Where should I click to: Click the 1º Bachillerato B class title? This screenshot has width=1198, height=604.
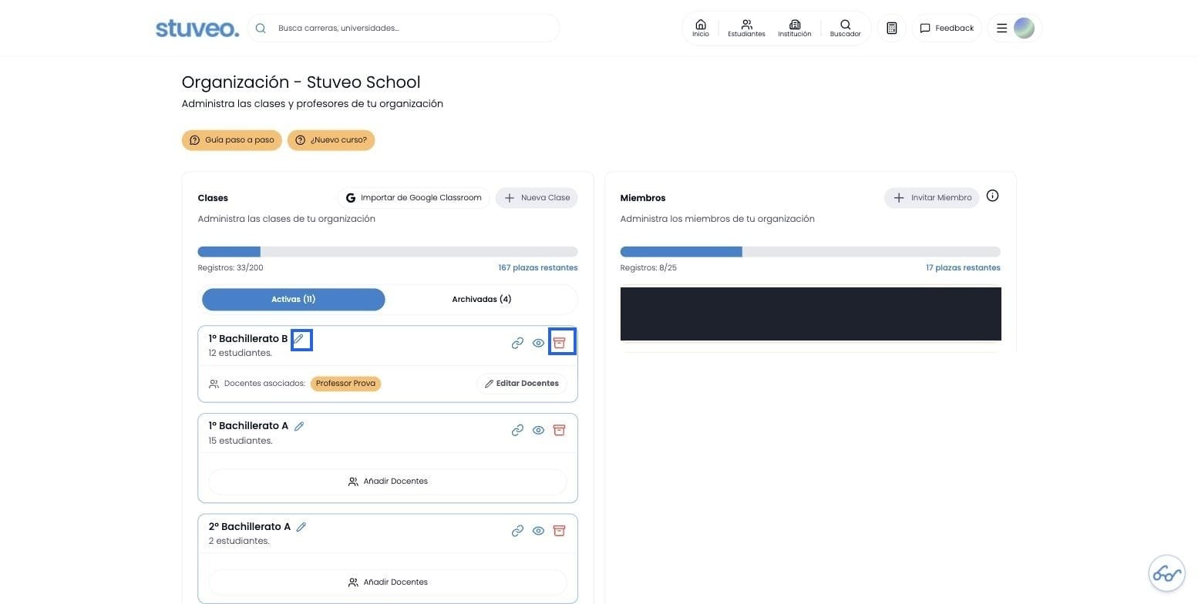tap(248, 339)
